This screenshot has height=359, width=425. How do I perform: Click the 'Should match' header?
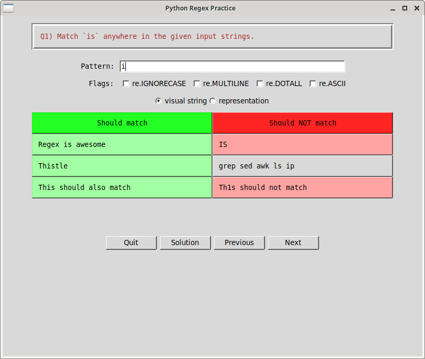pyautogui.click(x=122, y=123)
